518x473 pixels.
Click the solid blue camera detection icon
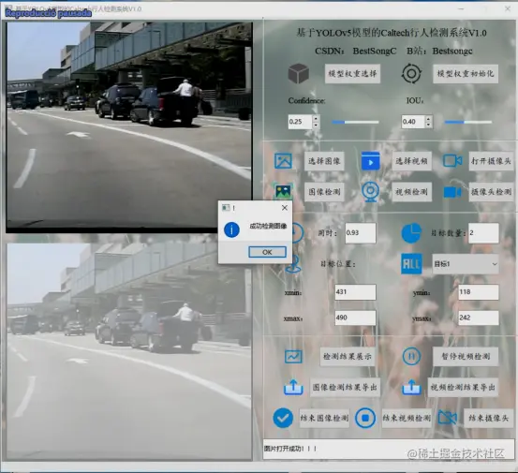[452, 192]
